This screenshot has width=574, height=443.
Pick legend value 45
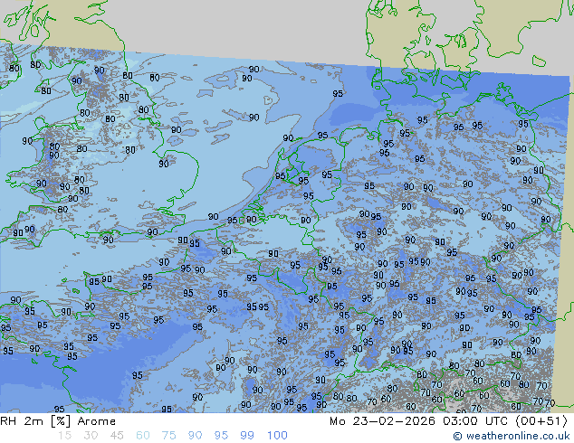[x=117, y=436]
